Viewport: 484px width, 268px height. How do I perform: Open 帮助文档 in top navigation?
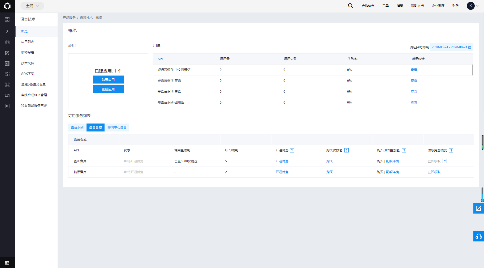pyautogui.click(x=417, y=6)
